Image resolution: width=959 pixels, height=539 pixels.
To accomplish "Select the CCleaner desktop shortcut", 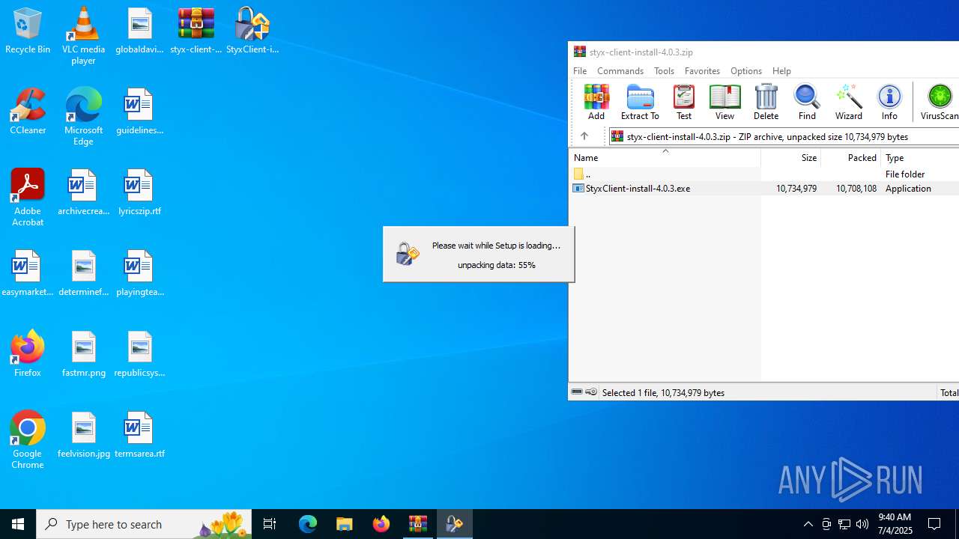I will pos(28,112).
